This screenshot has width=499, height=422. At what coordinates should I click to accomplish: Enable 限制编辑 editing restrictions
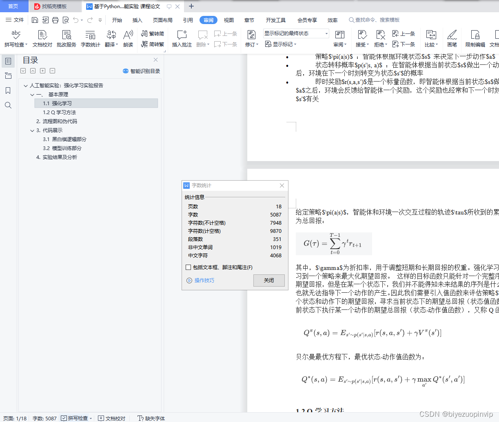[475, 39]
